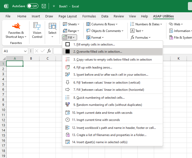Image resolution: width=192 pixels, height=158 pixels.
Task: Open the Text dropdown menu
Action: click(x=137, y=31)
